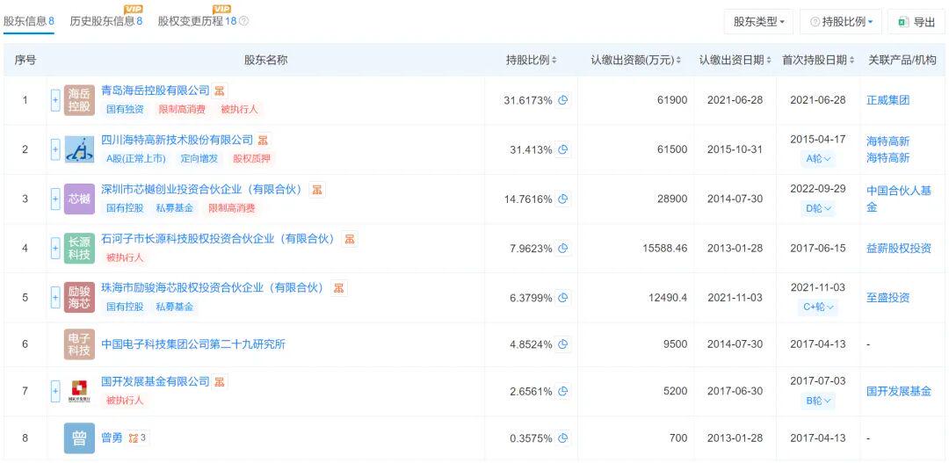Open related institution 中国合伙人基金

898,199
